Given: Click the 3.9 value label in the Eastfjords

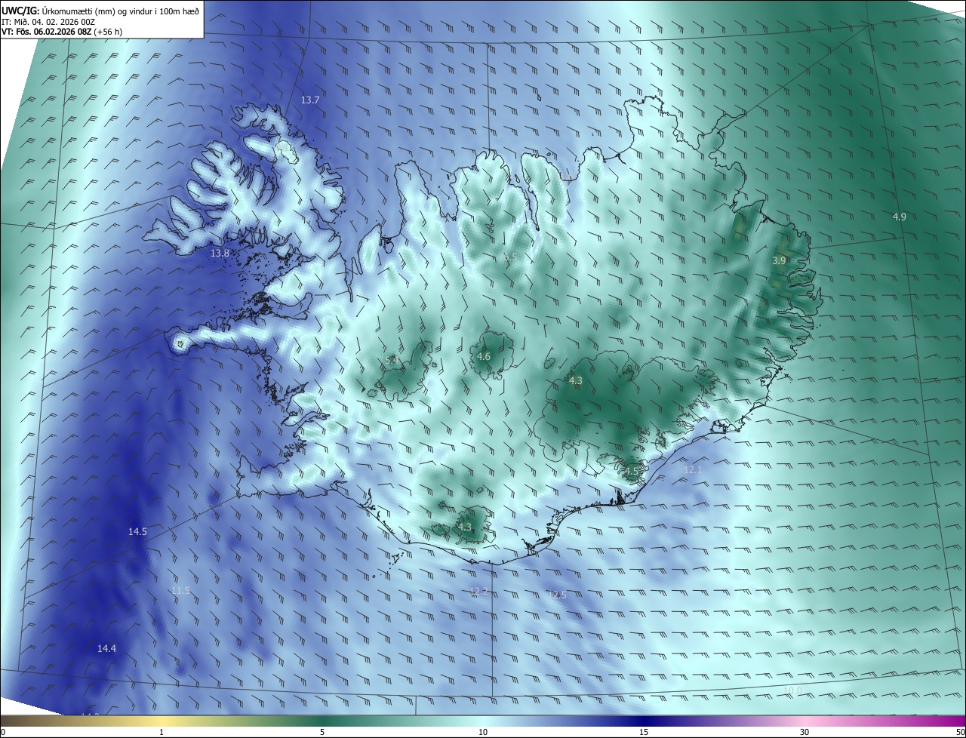Looking at the screenshot, I should coord(779,260).
